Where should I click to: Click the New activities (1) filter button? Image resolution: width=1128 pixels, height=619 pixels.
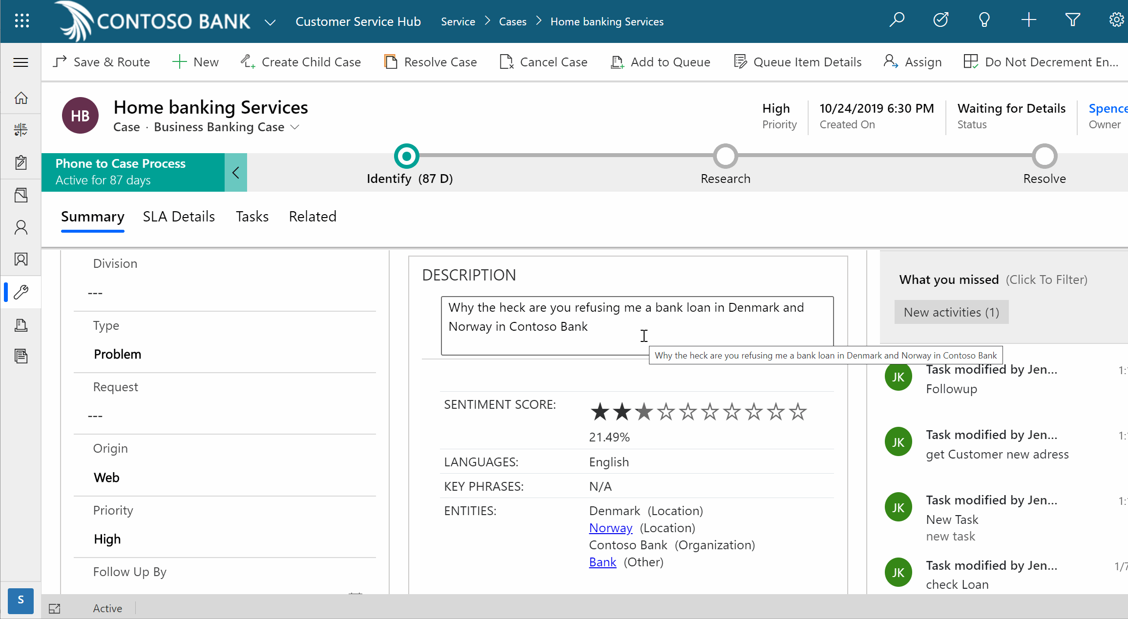(951, 312)
